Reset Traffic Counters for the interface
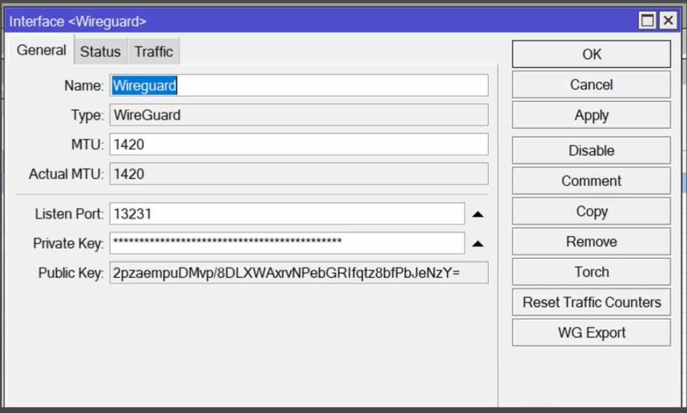This screenshot has width=687, height=413. click(591, 302)
